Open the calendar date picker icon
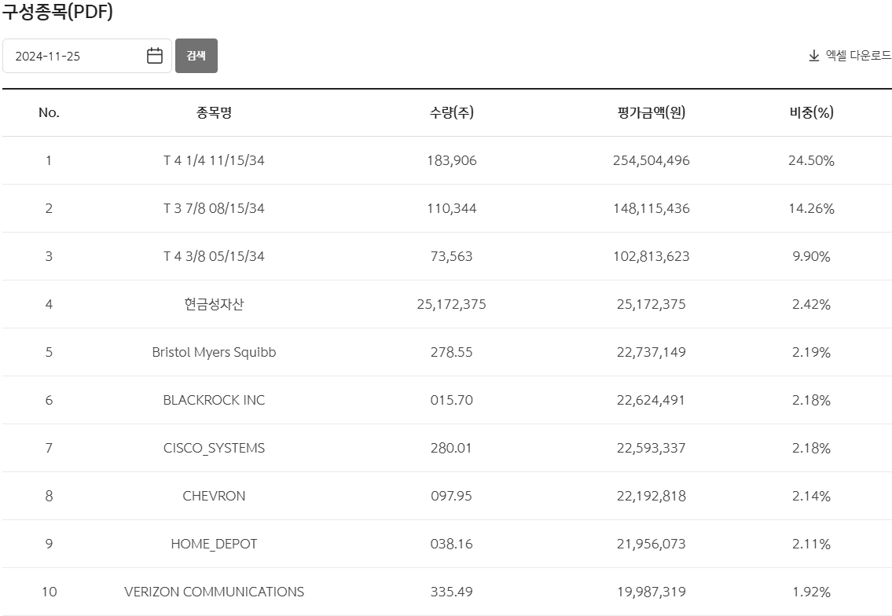This screenshot has width=892, height=616. tap(155, 56)
